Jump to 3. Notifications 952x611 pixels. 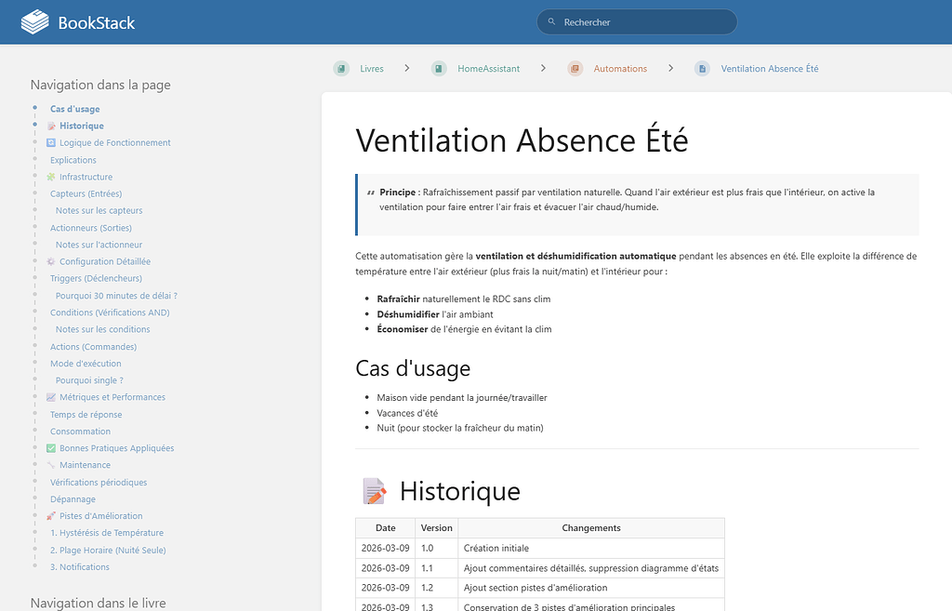pos(80,566)
